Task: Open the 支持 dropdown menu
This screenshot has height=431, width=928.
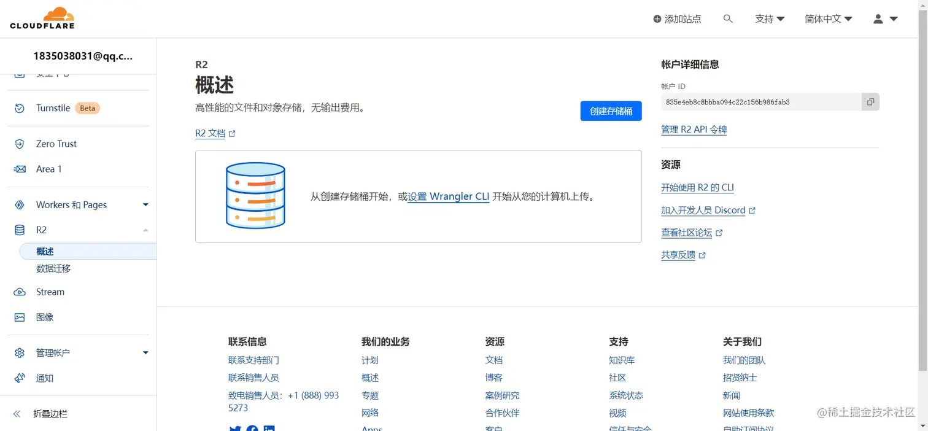Action: pos(770,19)
